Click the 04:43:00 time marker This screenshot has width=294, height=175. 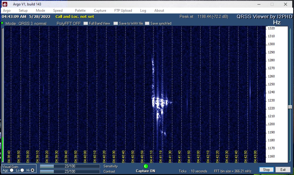(255, 157)
